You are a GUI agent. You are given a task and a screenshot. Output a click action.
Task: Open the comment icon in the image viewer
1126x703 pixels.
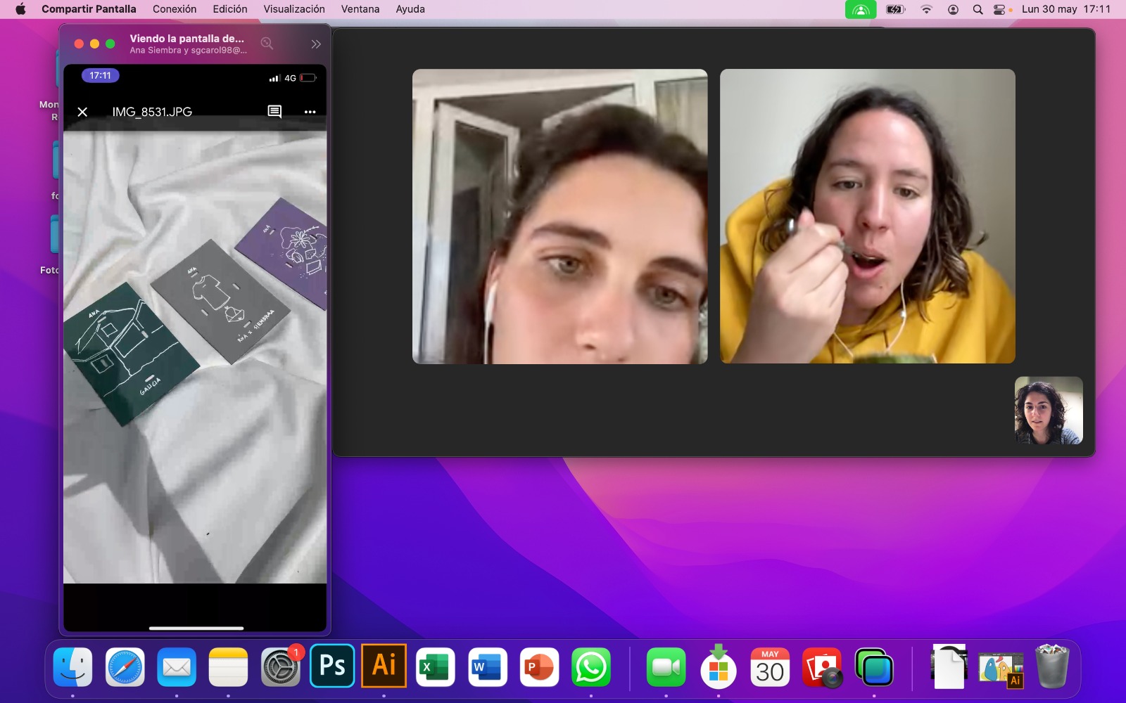pos(274,112)
